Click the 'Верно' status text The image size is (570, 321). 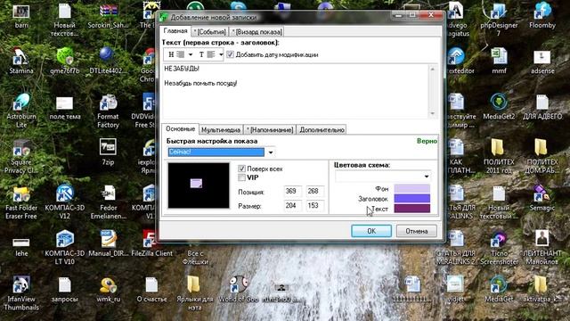pos(427,141)
